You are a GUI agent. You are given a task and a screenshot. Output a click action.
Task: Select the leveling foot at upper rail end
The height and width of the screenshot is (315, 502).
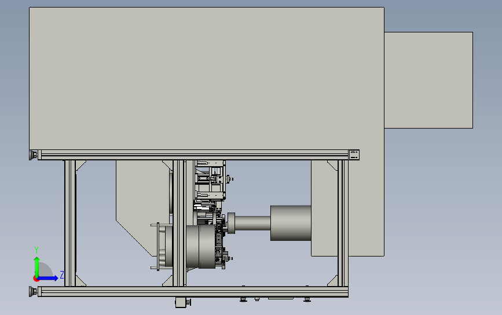point(34,155)
